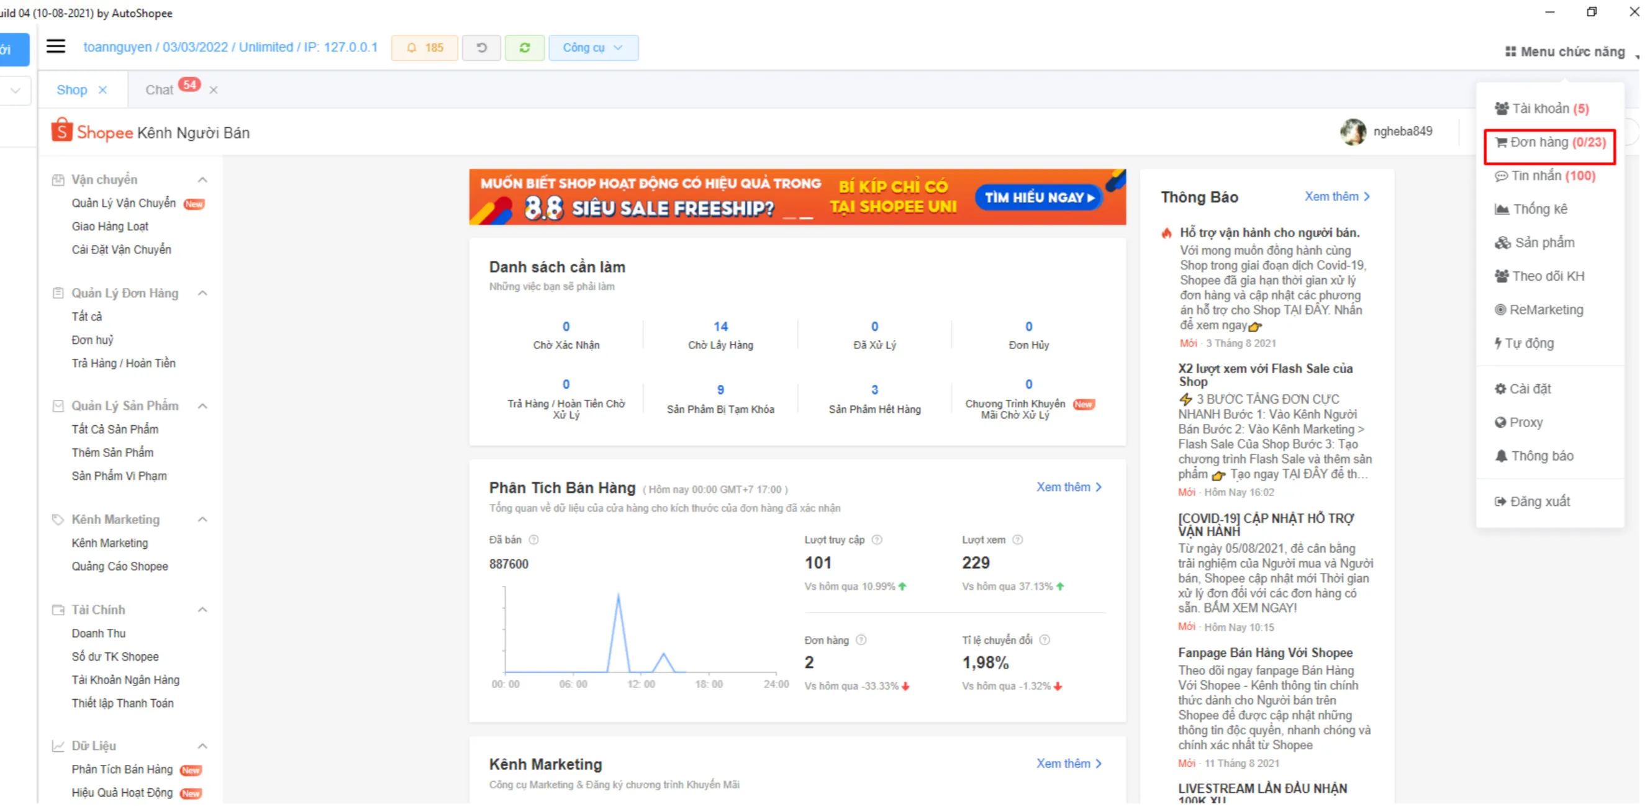Collapse the Vận chuyển sidebar section
This screenshot has height=812, width=1650.
[x=202, y=179]
